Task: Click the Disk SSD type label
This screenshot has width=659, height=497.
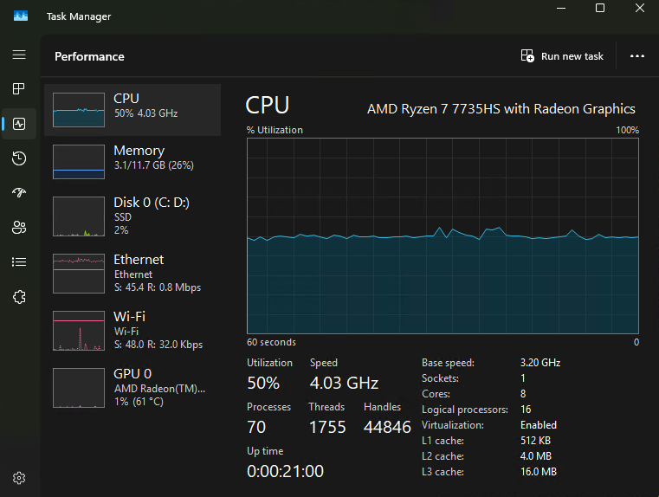Action: coord(123,217)
